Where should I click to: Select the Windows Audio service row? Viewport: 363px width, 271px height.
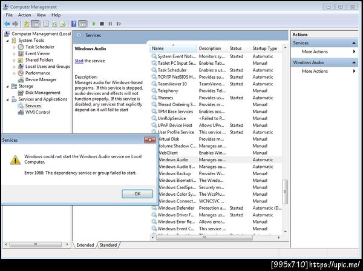(220, 159)
